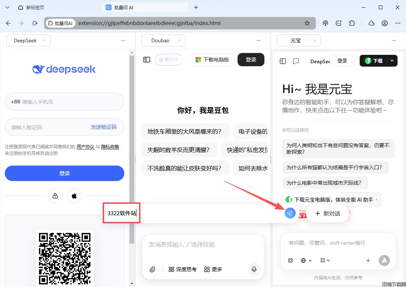The image size is (406, 287).
Task: Open the DeepSeek panel three-dot menu
Action: [123, 40]
